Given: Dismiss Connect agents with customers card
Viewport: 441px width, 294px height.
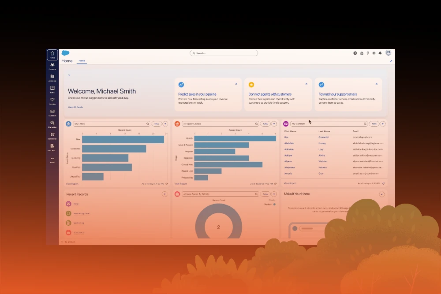Looking at the screenshot, I should click(306, 84).
